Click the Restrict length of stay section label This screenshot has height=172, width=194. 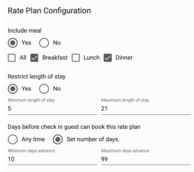click(x=37, y=76)
